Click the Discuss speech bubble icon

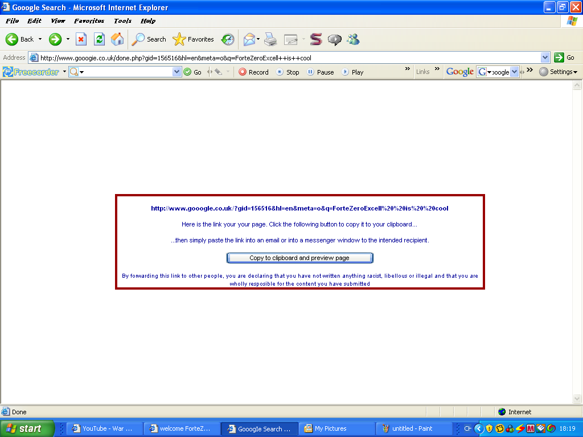[x=335, y=39]
